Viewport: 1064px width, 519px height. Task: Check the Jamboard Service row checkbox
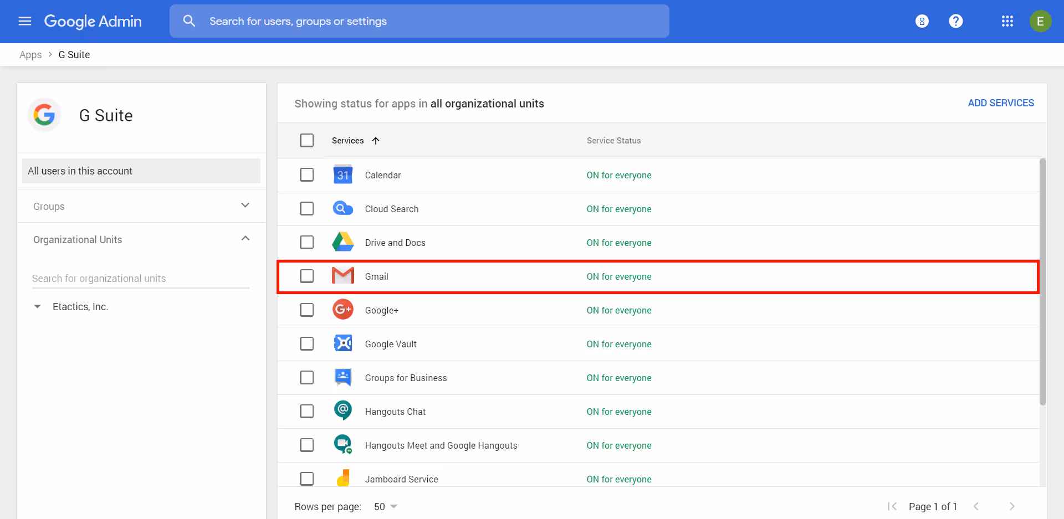click(306, 479)
